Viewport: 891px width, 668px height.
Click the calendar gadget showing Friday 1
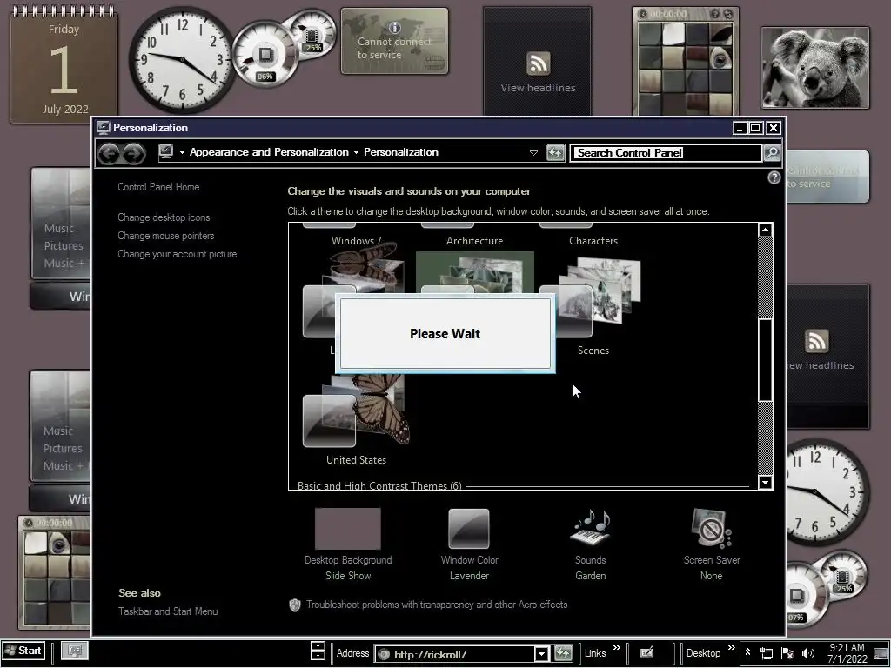tap(64, 64)
